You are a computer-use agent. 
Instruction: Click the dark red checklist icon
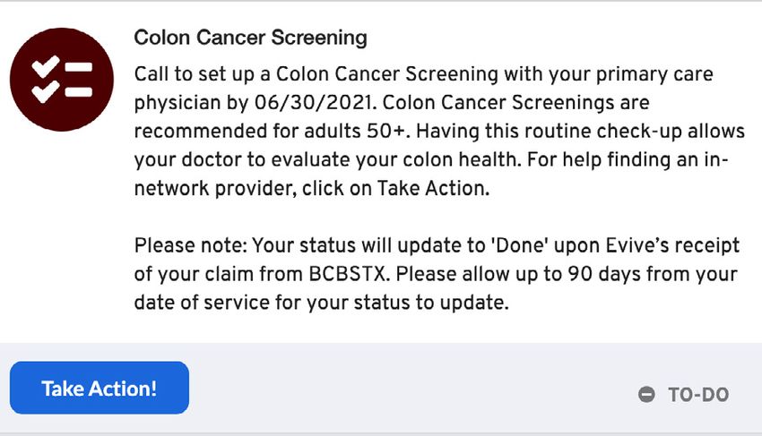[x=62, y=79]
